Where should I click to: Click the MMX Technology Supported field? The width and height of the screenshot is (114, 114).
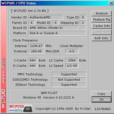(x=69, y=74)
